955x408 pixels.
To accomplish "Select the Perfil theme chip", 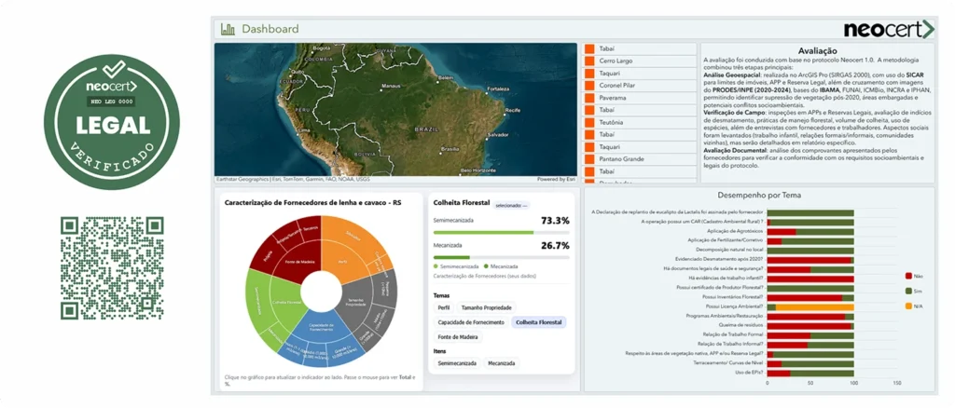I will click(x=444, y=306).
